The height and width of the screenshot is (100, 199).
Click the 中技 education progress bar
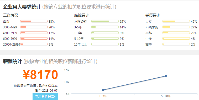[x=176, y=39]
